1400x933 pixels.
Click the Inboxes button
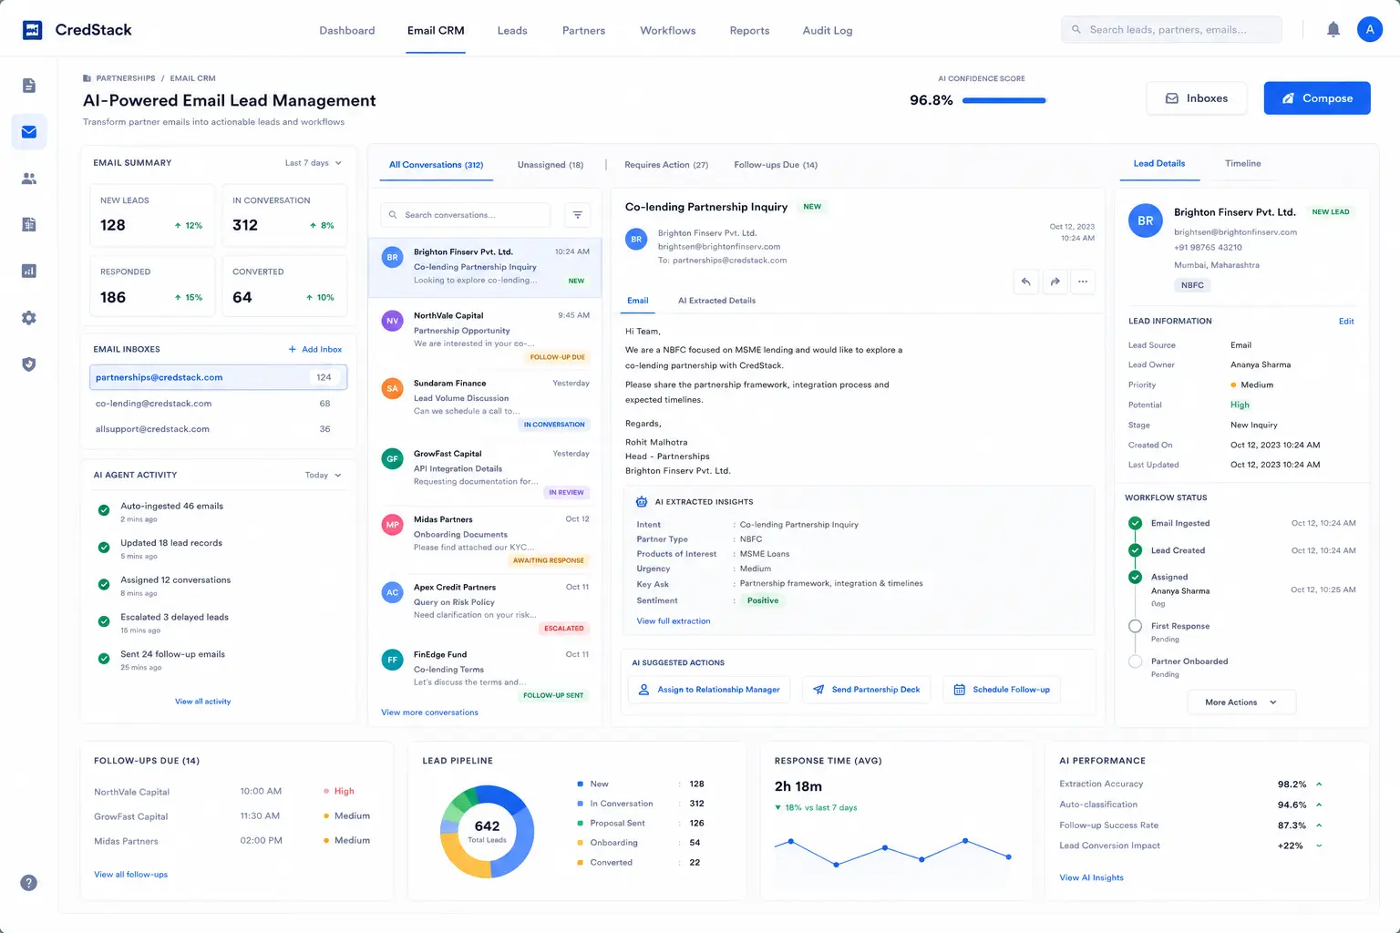tap(1197, 98)
